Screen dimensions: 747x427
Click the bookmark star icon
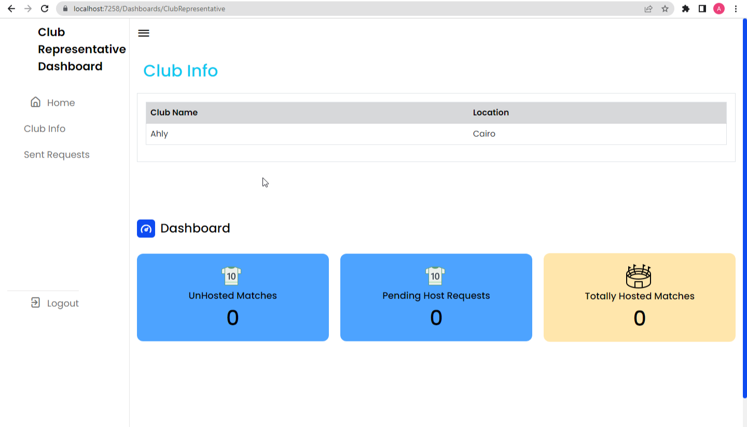666,8
